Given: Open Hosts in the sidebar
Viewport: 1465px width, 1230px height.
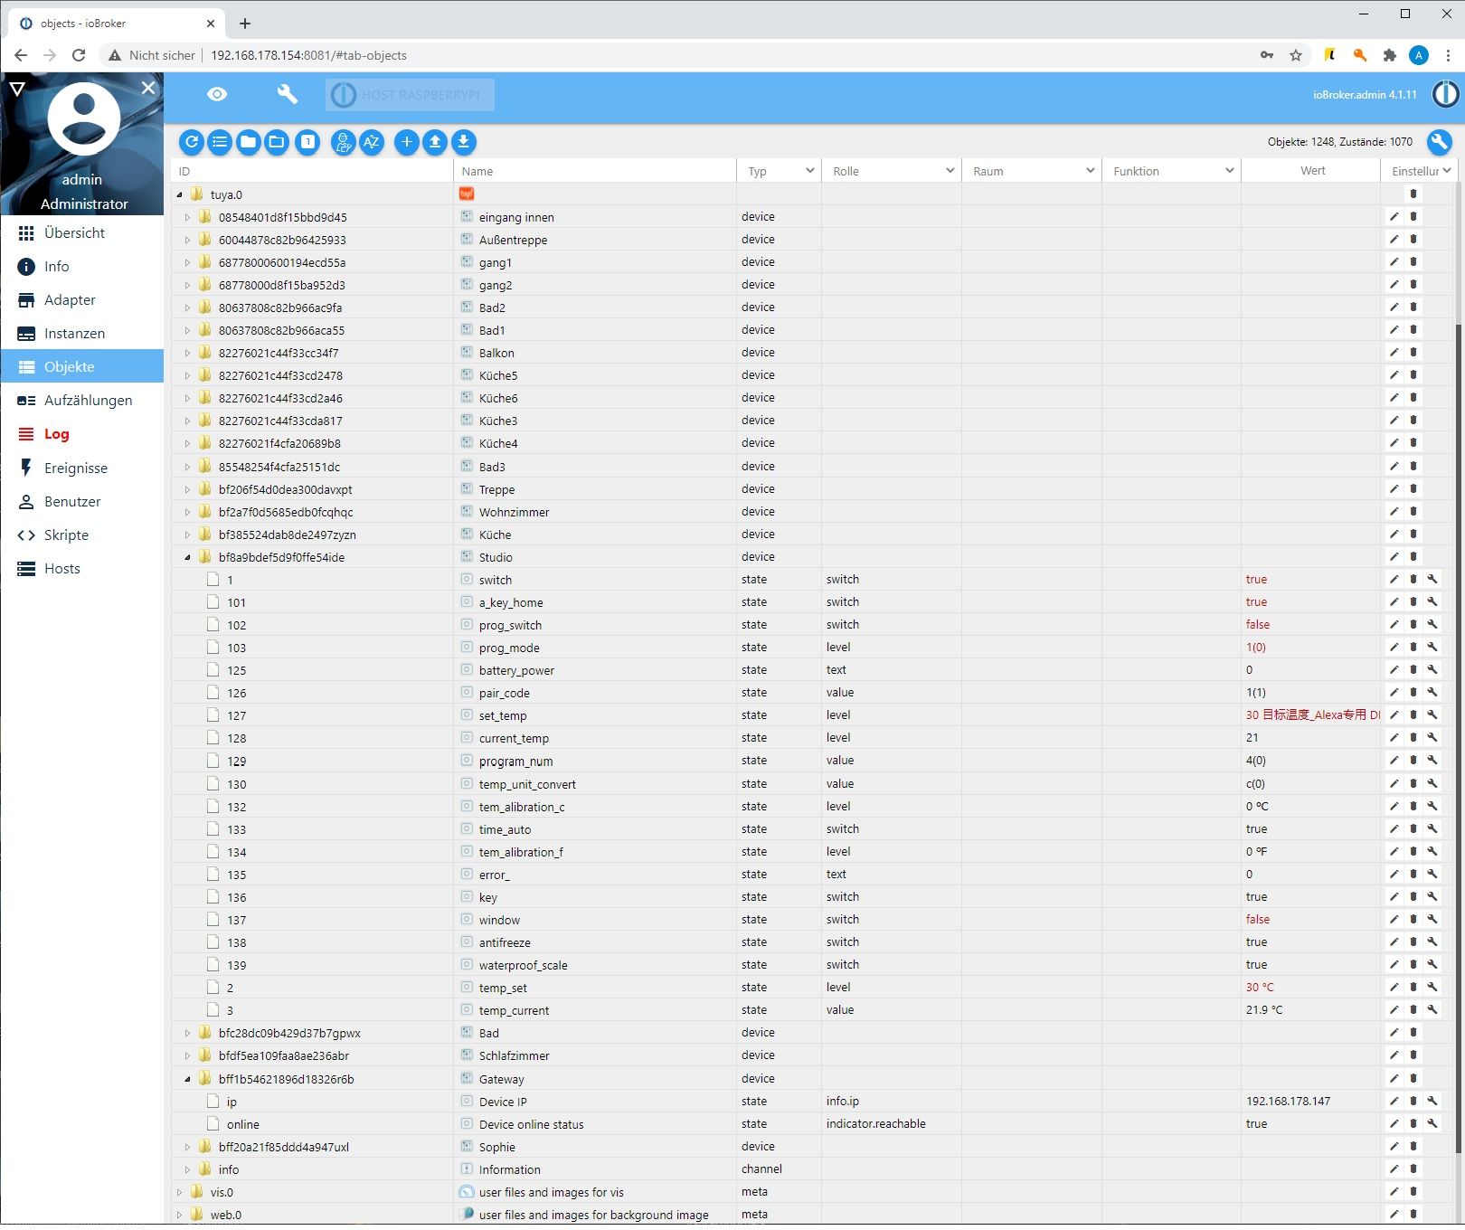Looking at the screenshot, I should point(82,569).
